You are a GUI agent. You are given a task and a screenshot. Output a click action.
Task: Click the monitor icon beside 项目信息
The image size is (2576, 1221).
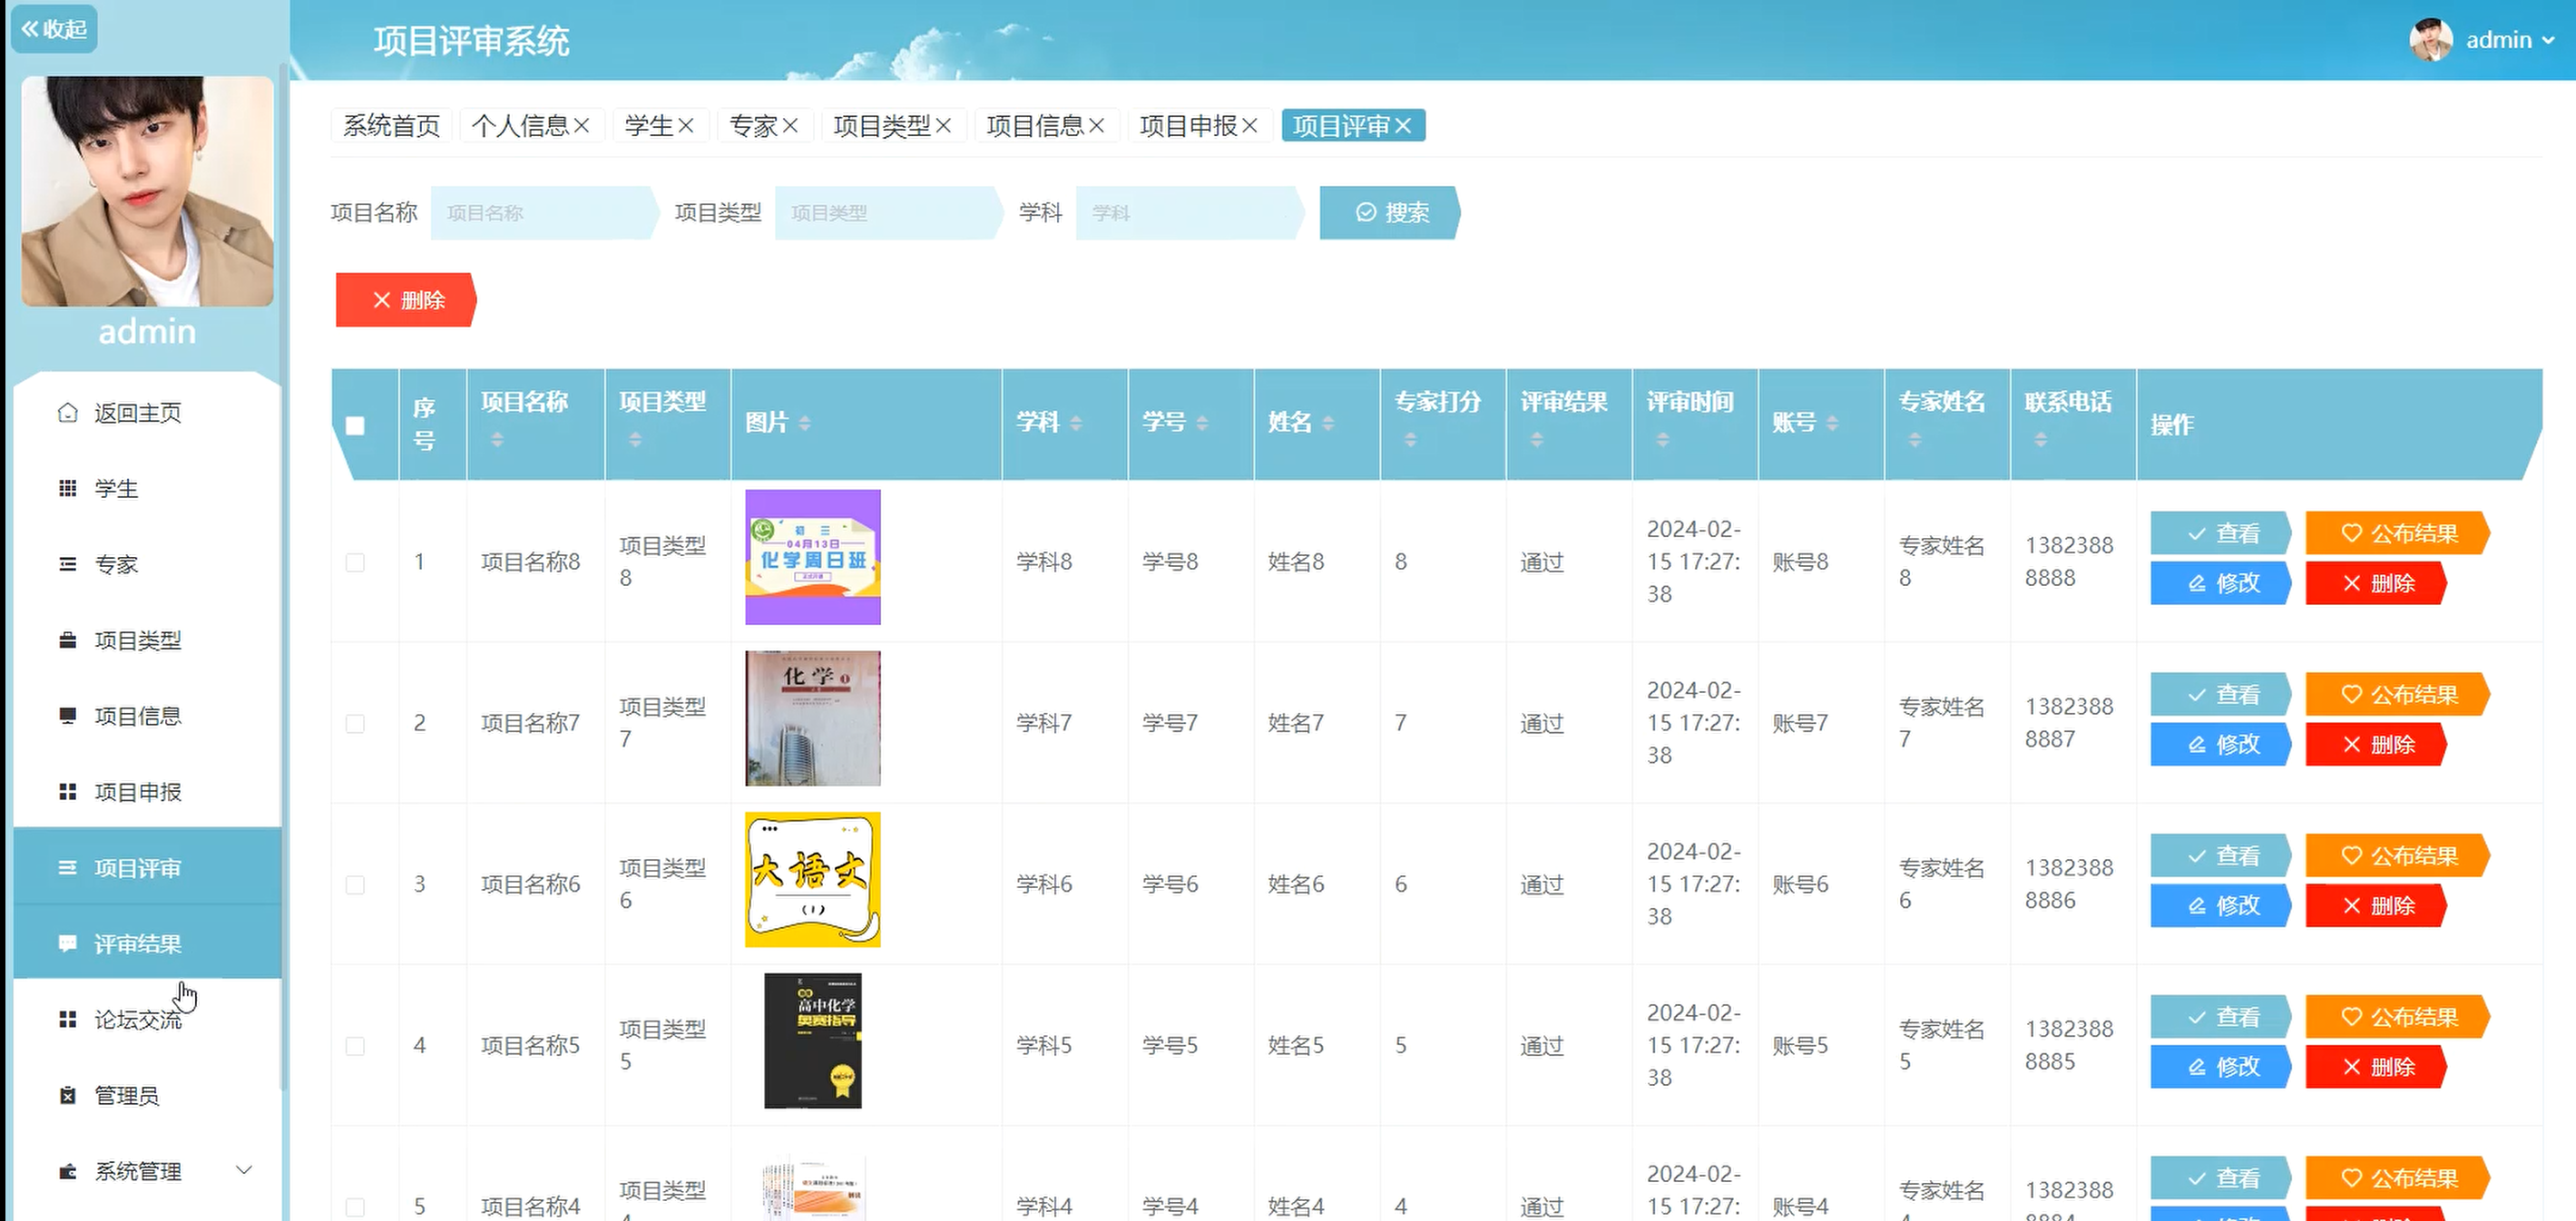67,716
